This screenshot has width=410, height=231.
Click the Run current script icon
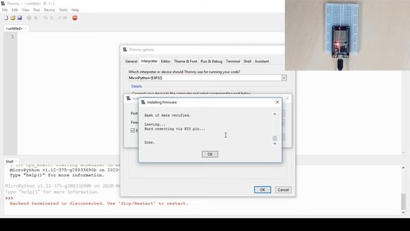click(29, 18)
